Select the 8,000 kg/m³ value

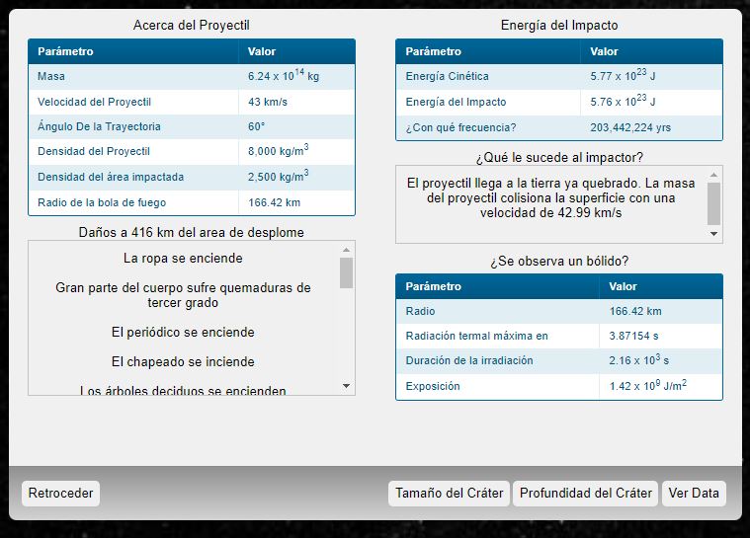click(296, 151)
